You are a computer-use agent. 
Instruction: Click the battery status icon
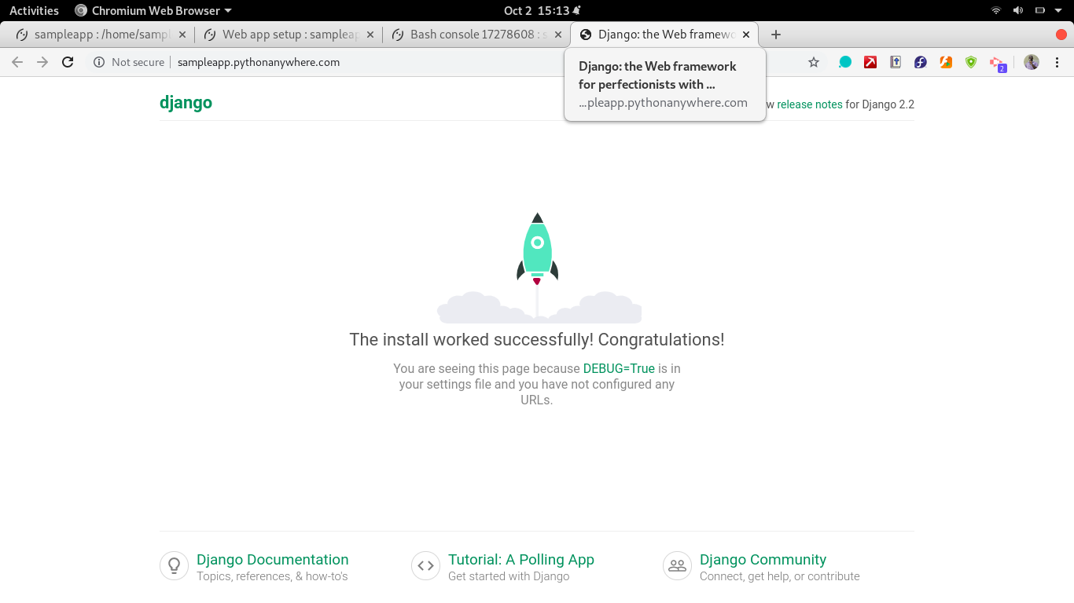1039,10
